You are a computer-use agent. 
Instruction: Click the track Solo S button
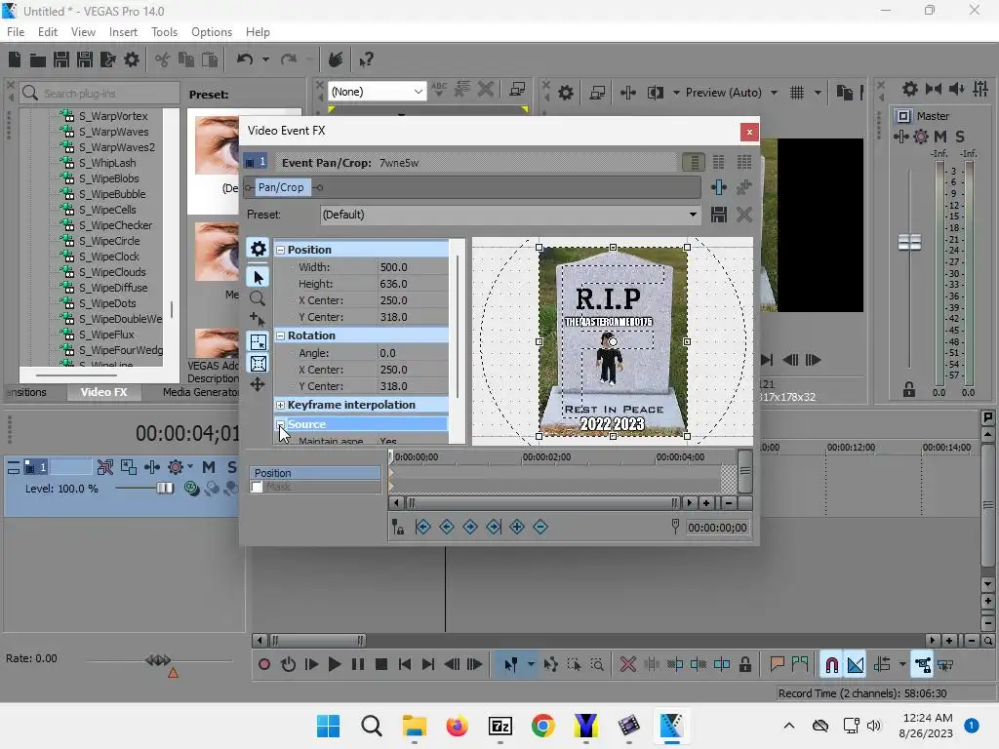click(x=232, y=467)
